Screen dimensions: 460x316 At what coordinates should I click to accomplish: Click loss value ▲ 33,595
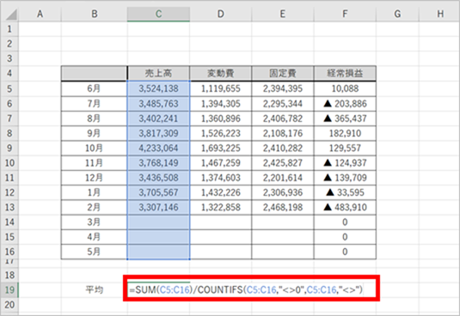(x=345, y=192)
